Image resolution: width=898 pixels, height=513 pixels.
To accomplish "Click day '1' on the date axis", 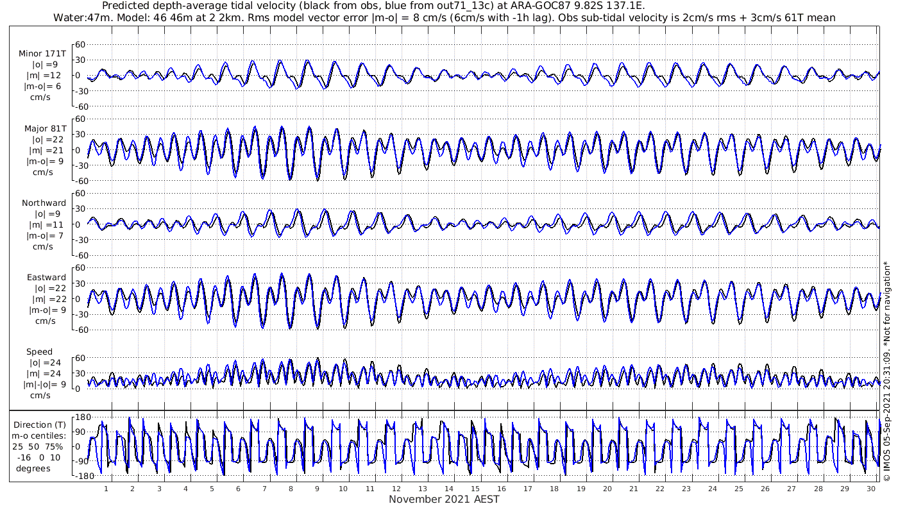I will [x=106, y=489].
